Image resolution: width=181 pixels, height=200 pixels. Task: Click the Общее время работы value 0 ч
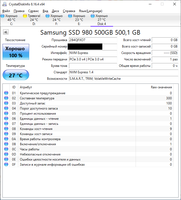click(165, 66)
